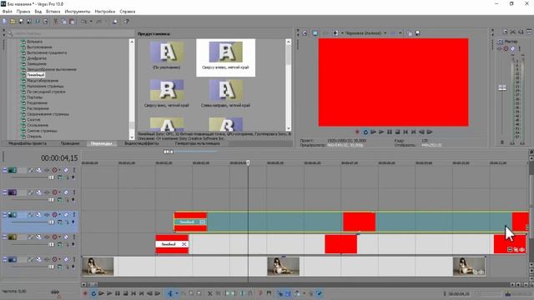Toggle Auto Ripple in the timeline toolbar
The height and width of the screenshot is (300, 534).
click(x=298, y=293)
